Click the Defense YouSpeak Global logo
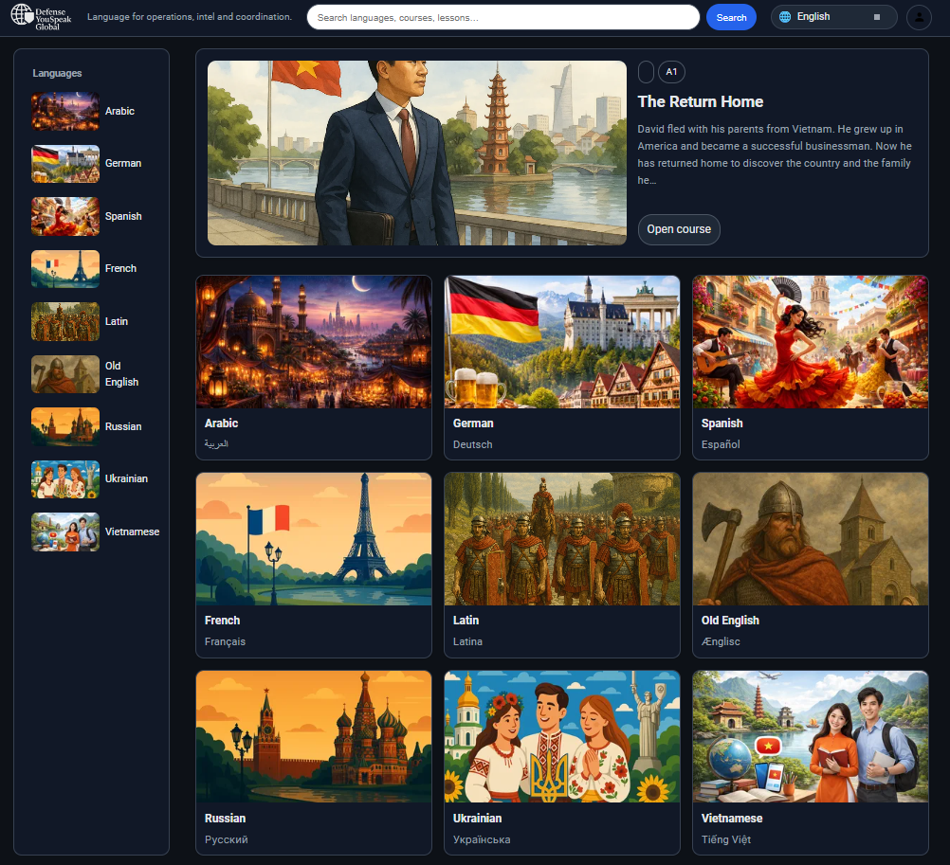The image size is (950, 865). tap(38, 16)
